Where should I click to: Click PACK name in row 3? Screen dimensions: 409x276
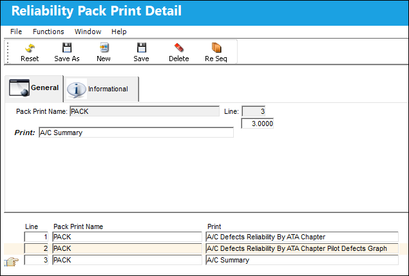tap(127, 260)
